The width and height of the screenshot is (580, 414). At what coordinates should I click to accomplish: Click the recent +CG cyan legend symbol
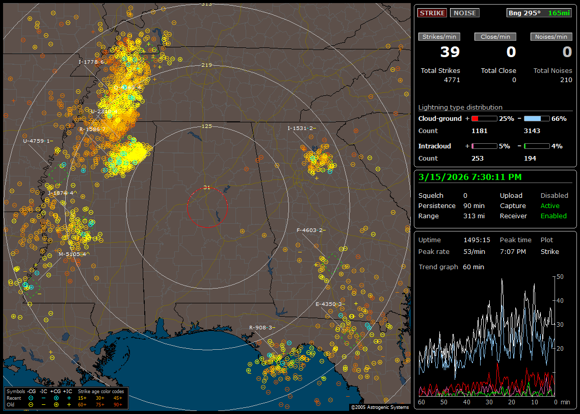point(56,398)
